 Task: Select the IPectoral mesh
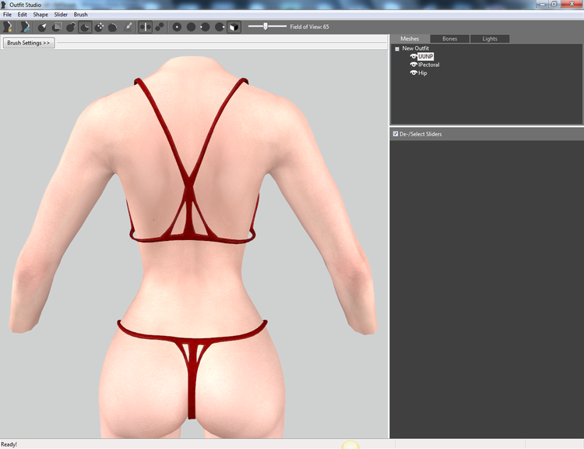[x=429, y=65]
